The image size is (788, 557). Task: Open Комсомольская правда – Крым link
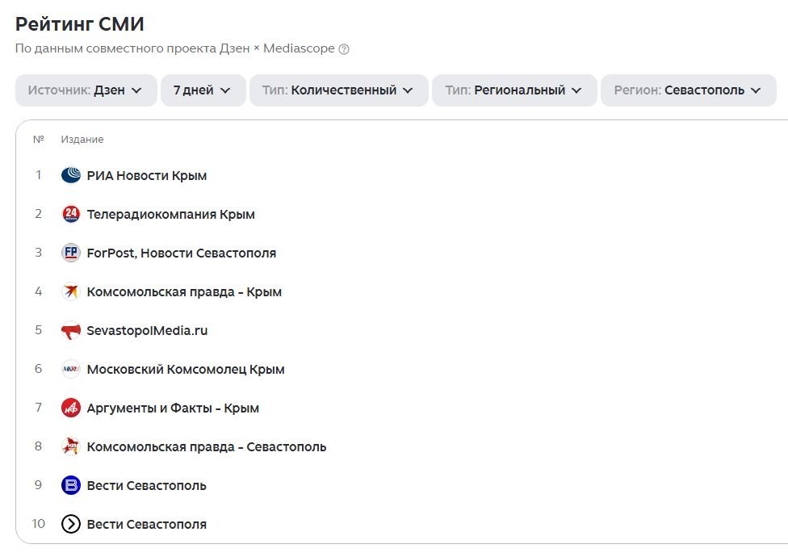[x=184, y=291]
